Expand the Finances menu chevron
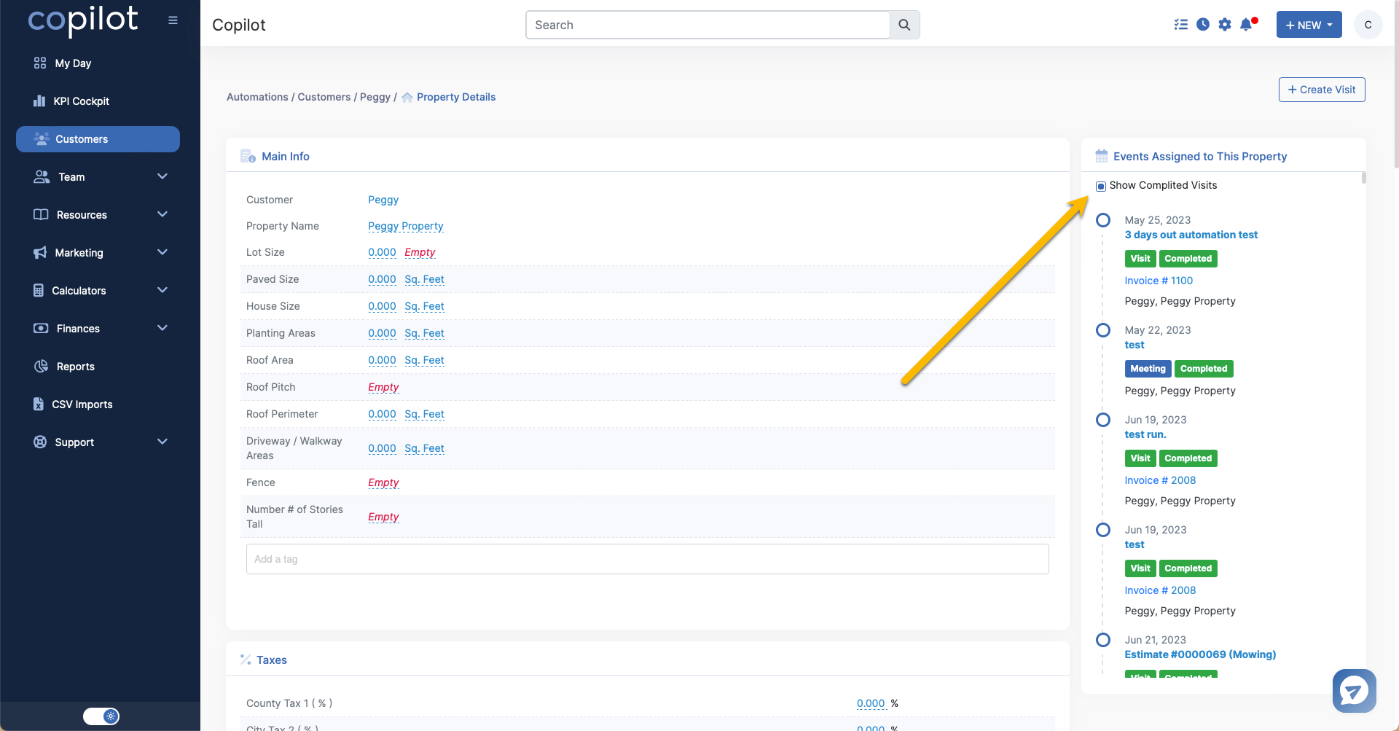1399x731 pixels. click(162, 328)
